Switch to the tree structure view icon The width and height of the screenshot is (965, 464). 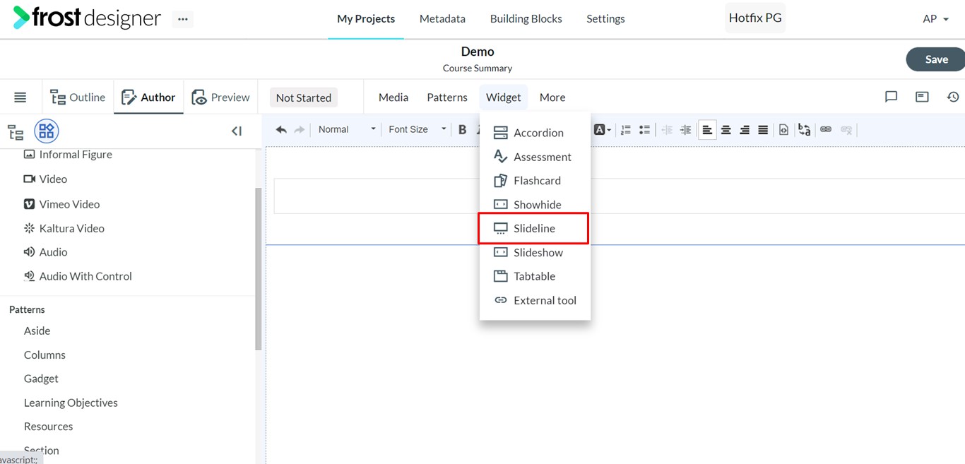tap(16, 131)
